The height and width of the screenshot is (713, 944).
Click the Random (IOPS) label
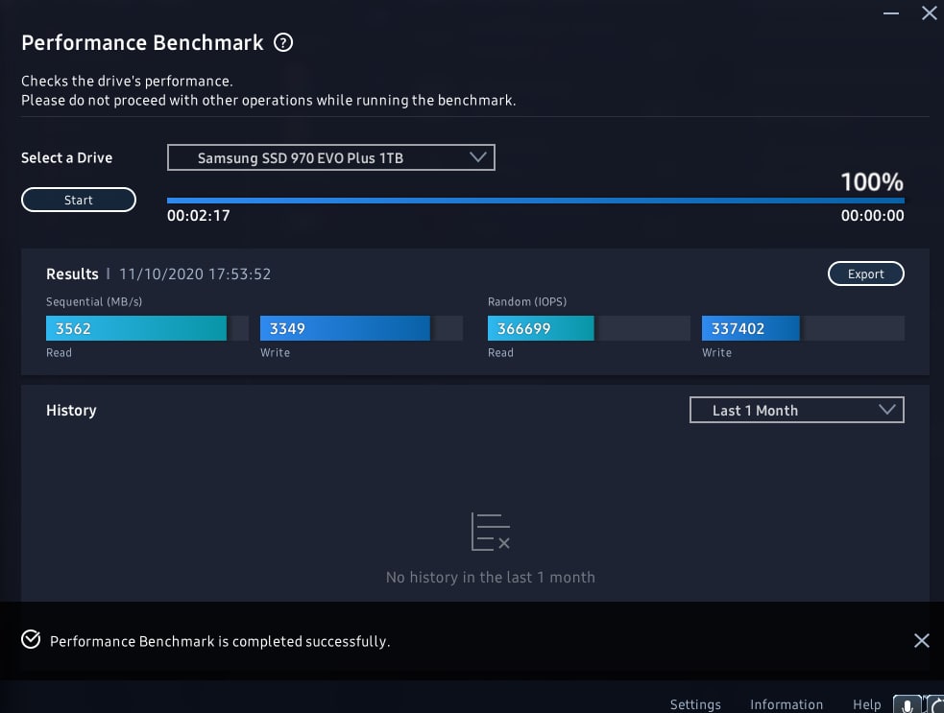click(x=527, y=302)
